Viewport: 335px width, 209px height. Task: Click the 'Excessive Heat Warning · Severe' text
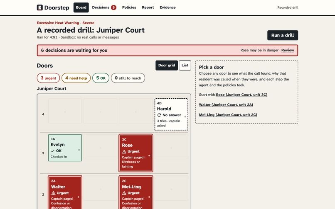pos(65,23)
